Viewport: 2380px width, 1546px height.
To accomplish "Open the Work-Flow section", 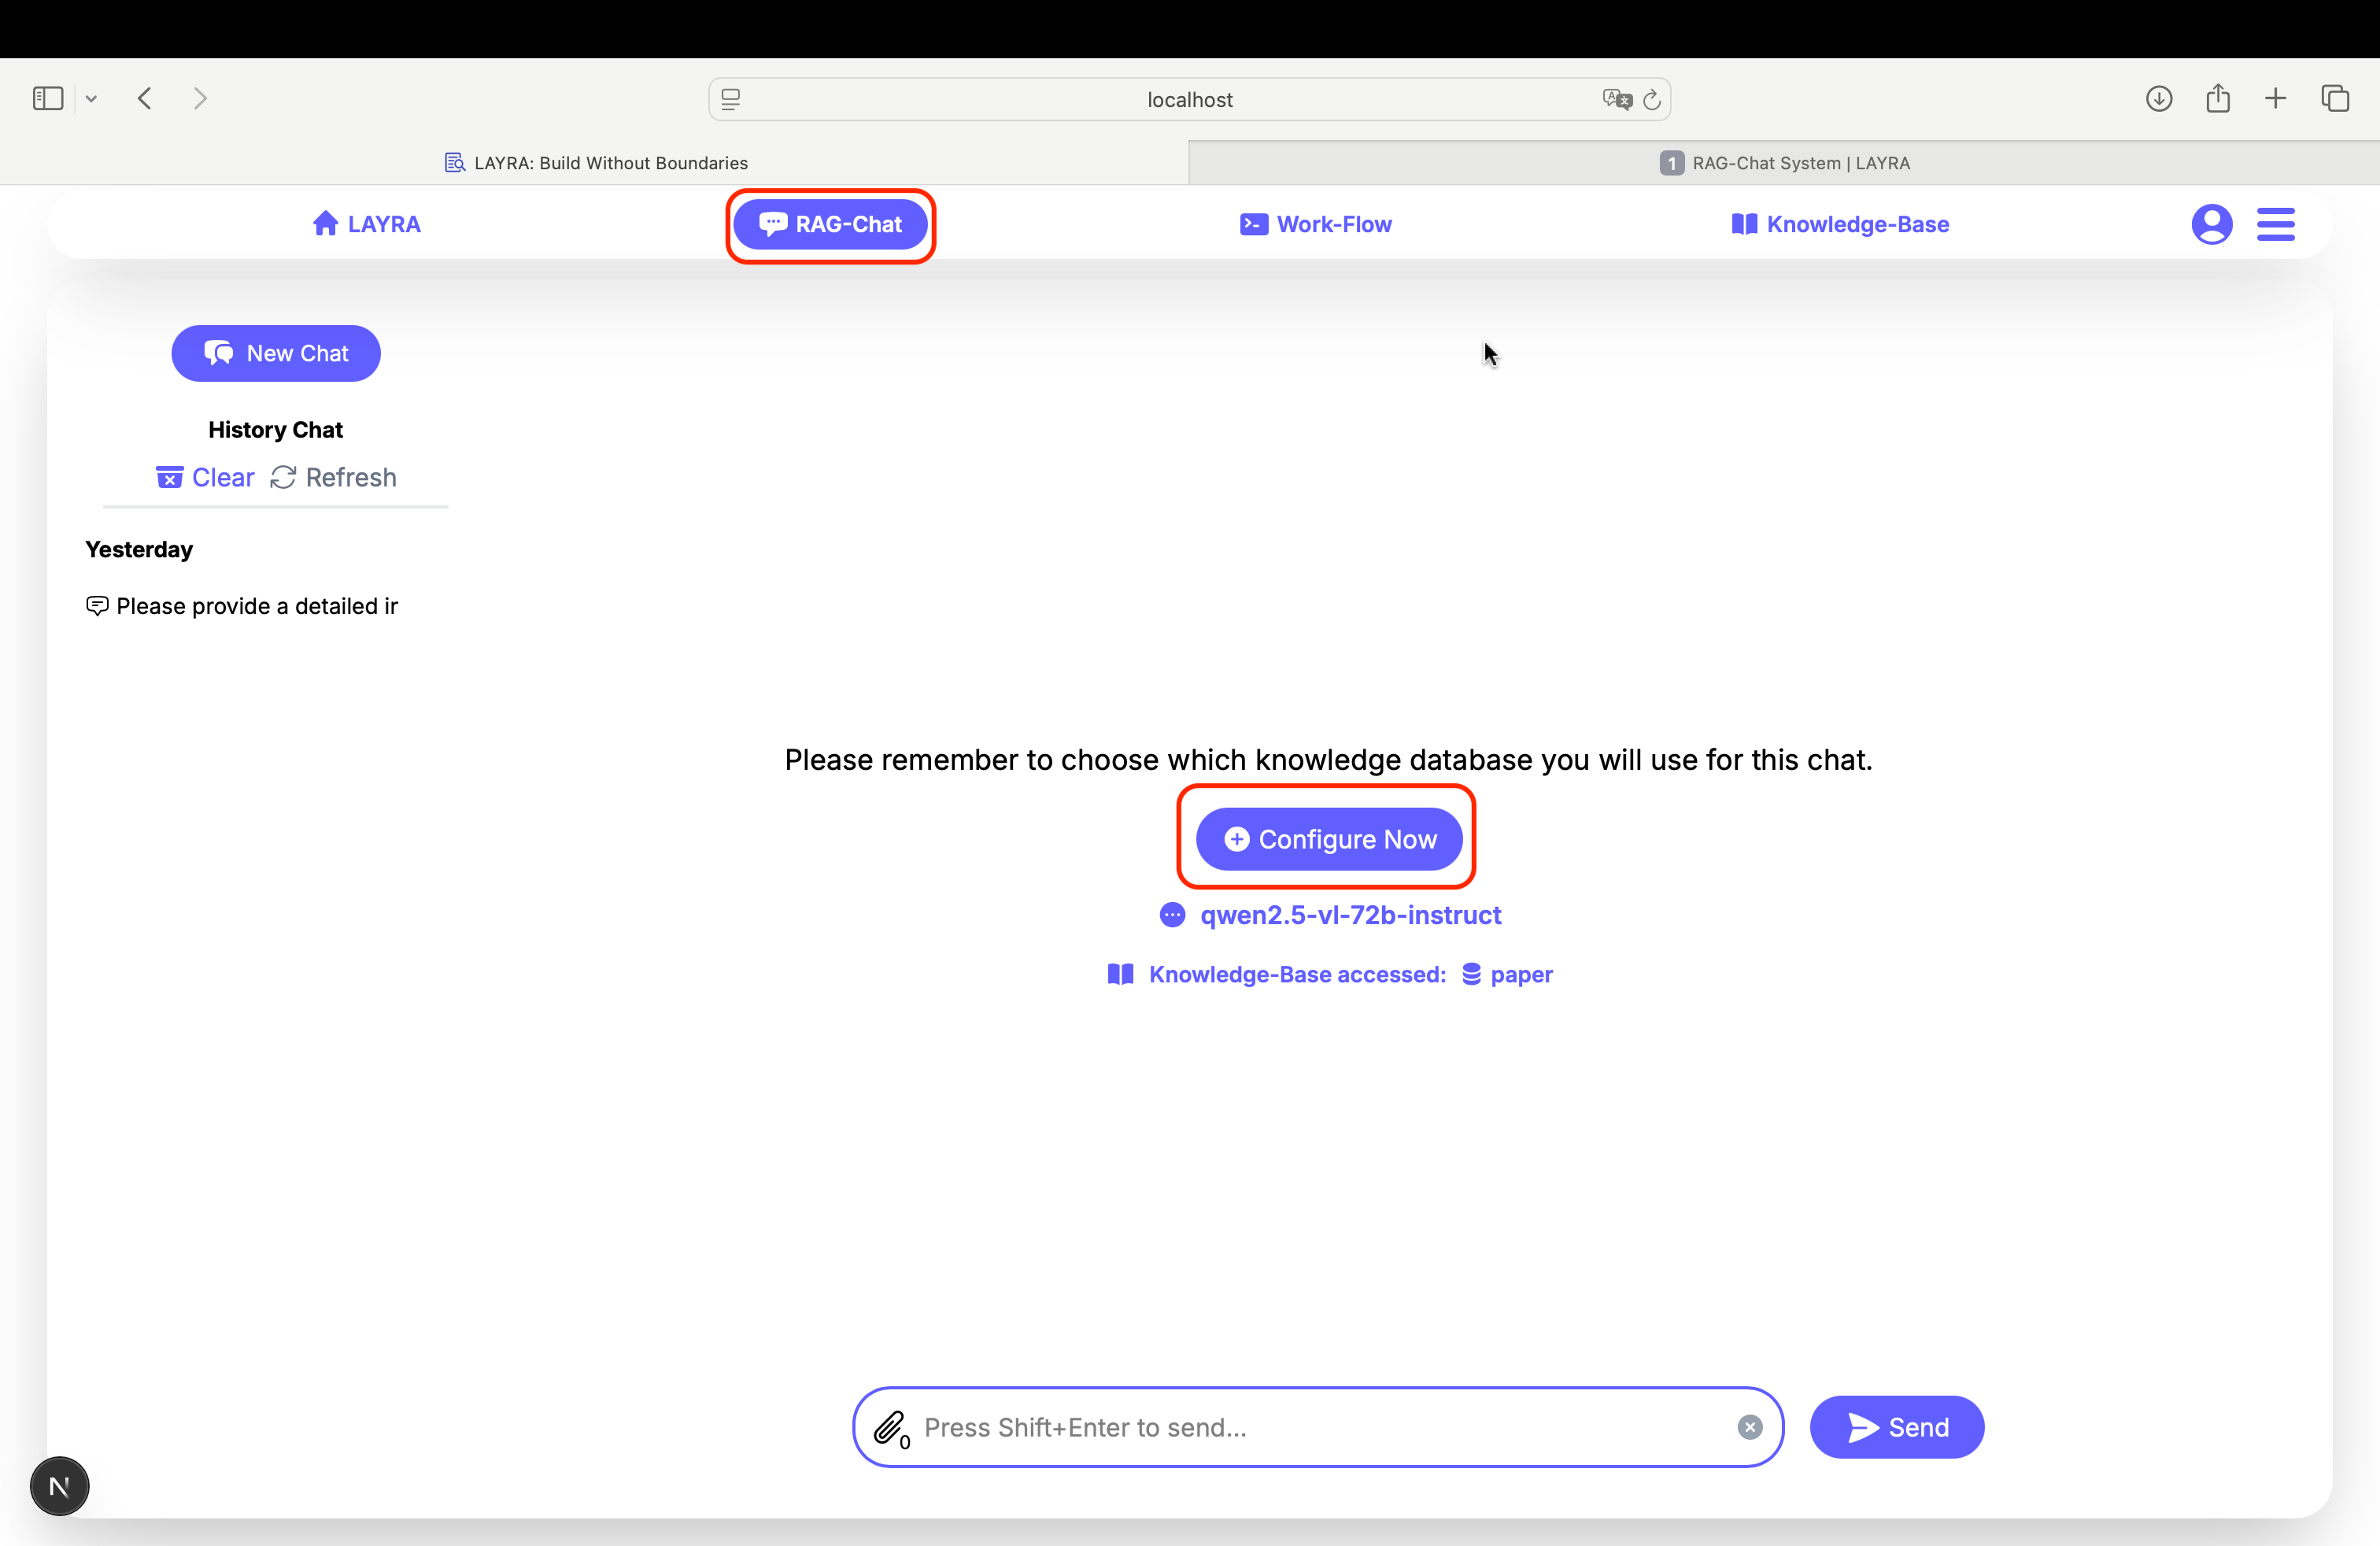I will coord(1315,224).
